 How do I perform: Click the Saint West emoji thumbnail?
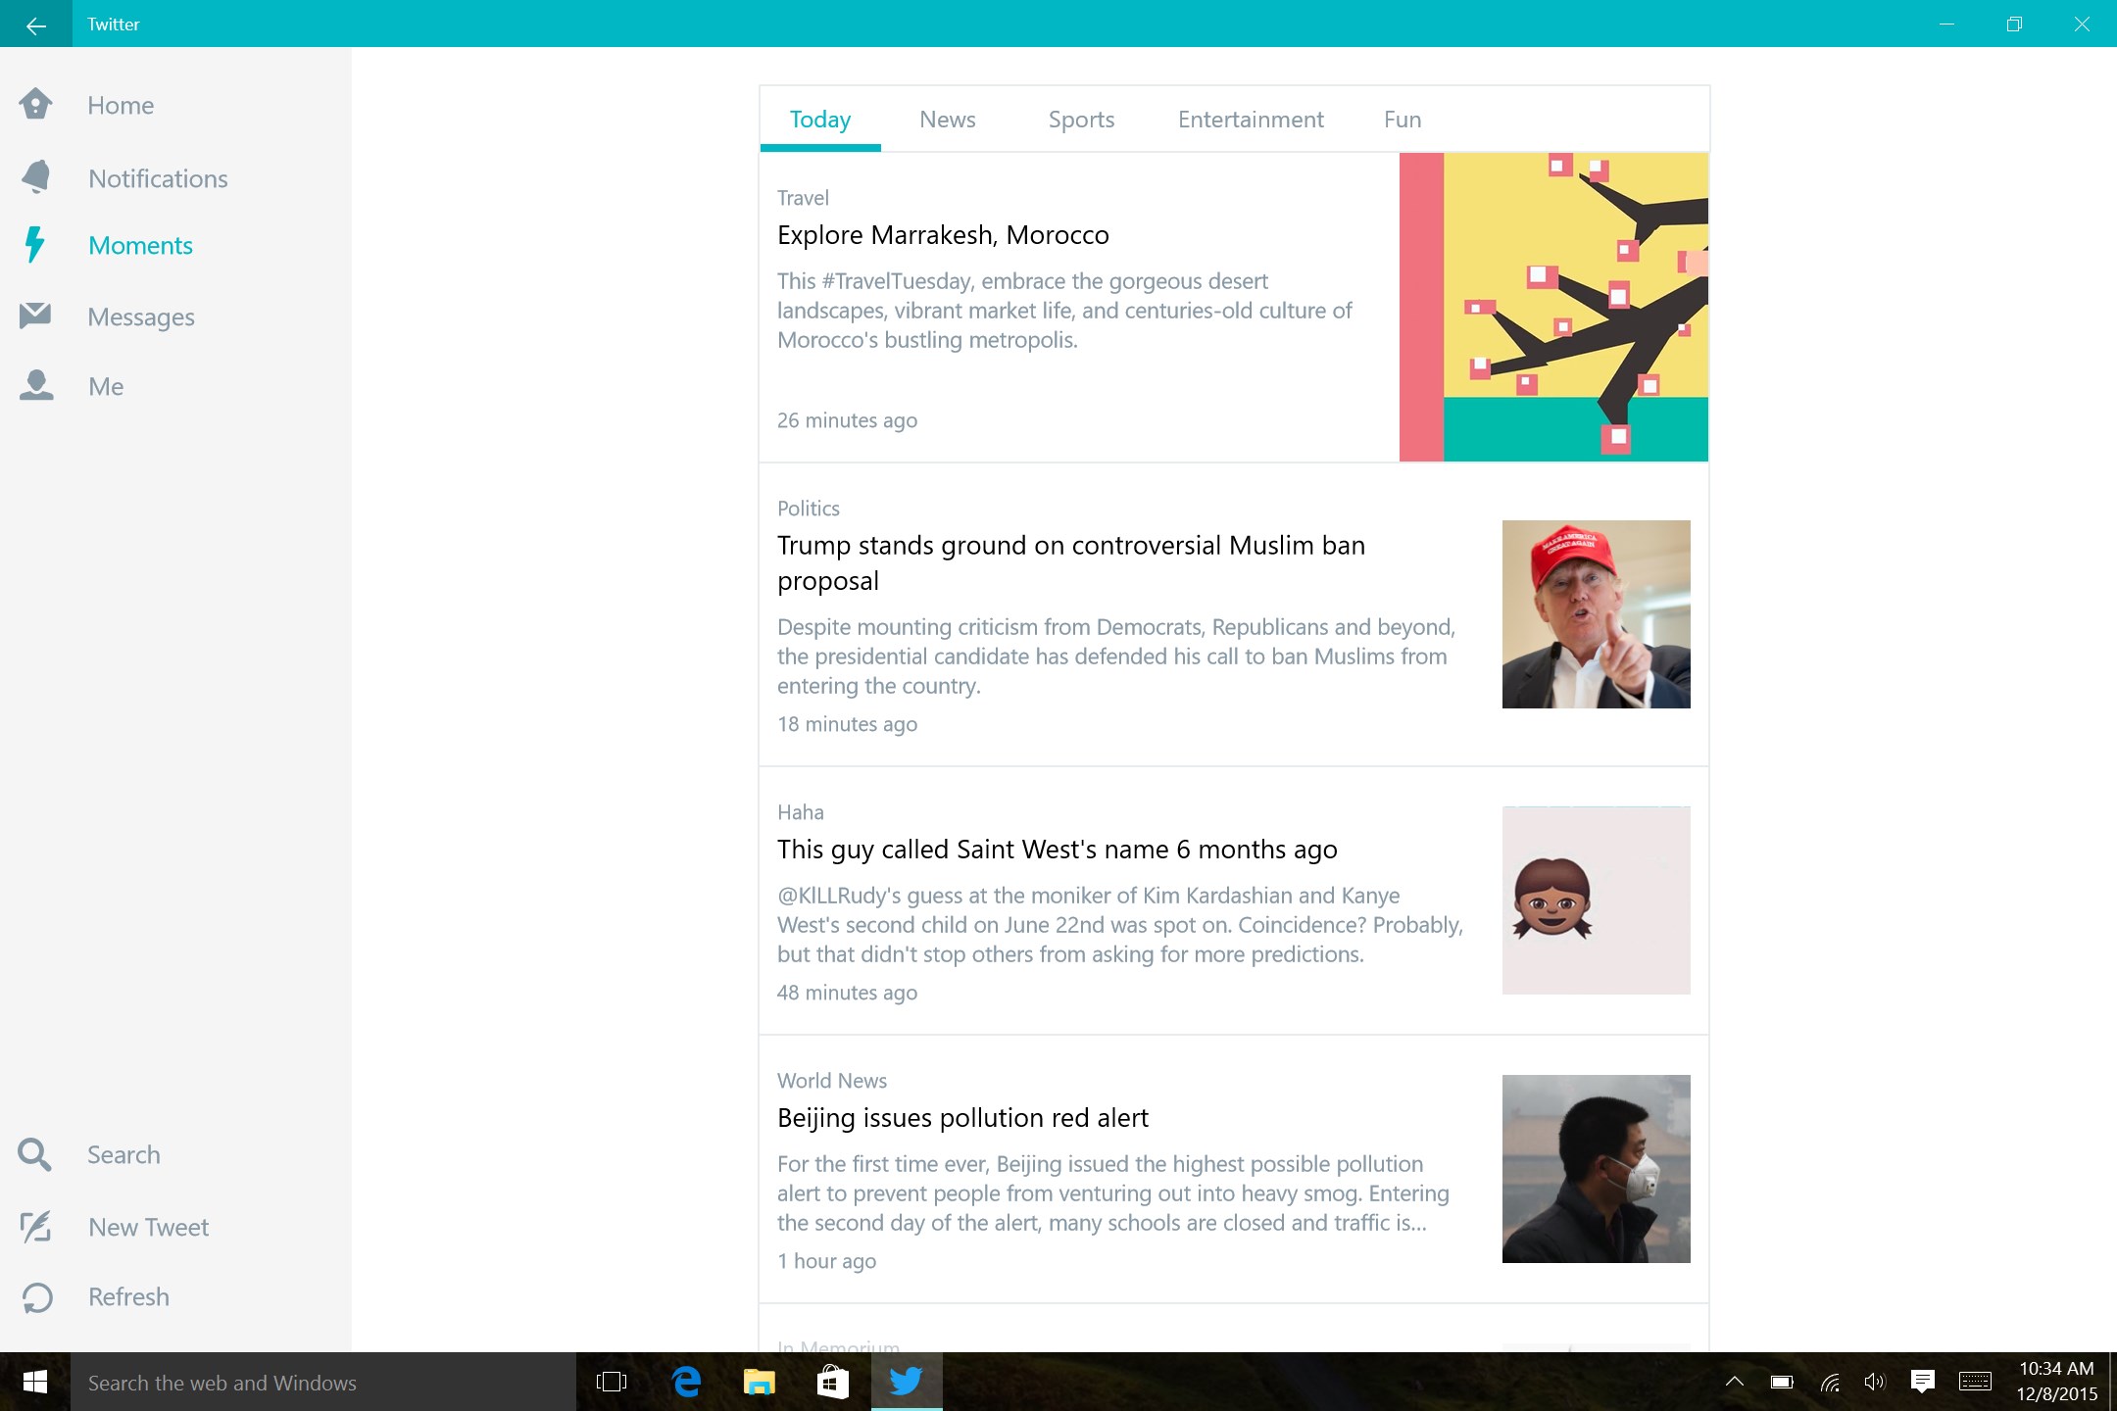click(1596, 900)
